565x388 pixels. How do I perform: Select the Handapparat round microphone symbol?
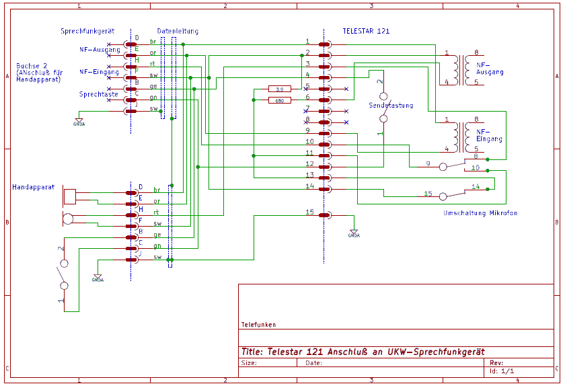tap(68, 219)
